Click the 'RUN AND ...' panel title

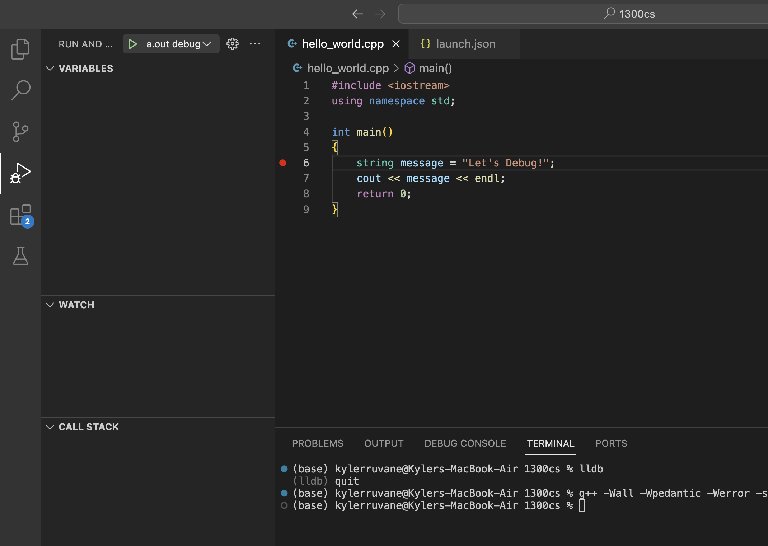click(x=85, y=44)
